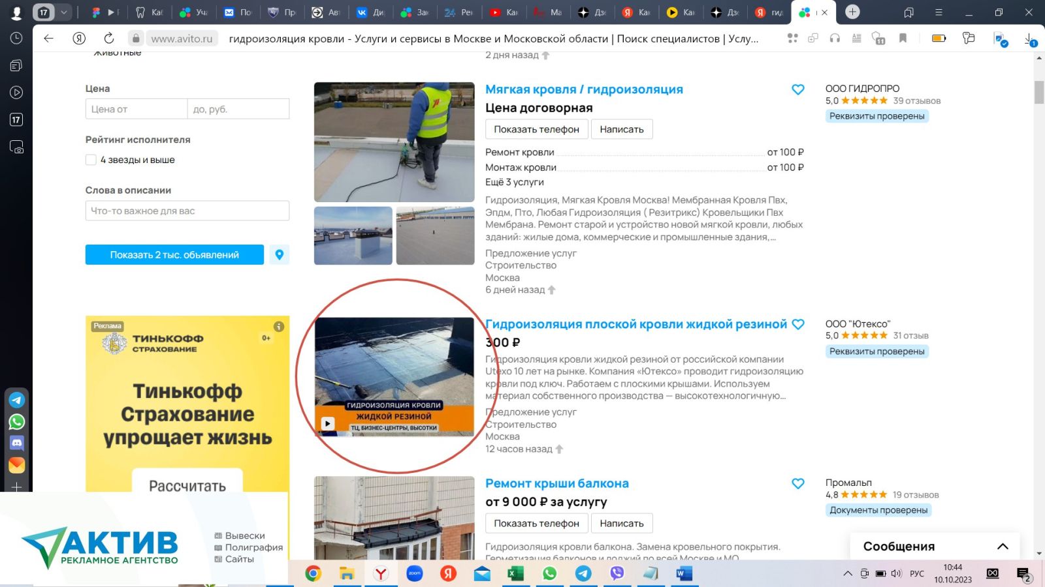Check the 4 звезды и выше checkbox

coord(91,160)
